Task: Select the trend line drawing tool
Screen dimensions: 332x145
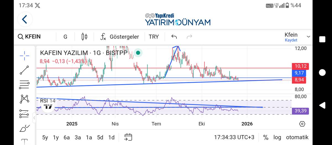Action: (24, 70)
